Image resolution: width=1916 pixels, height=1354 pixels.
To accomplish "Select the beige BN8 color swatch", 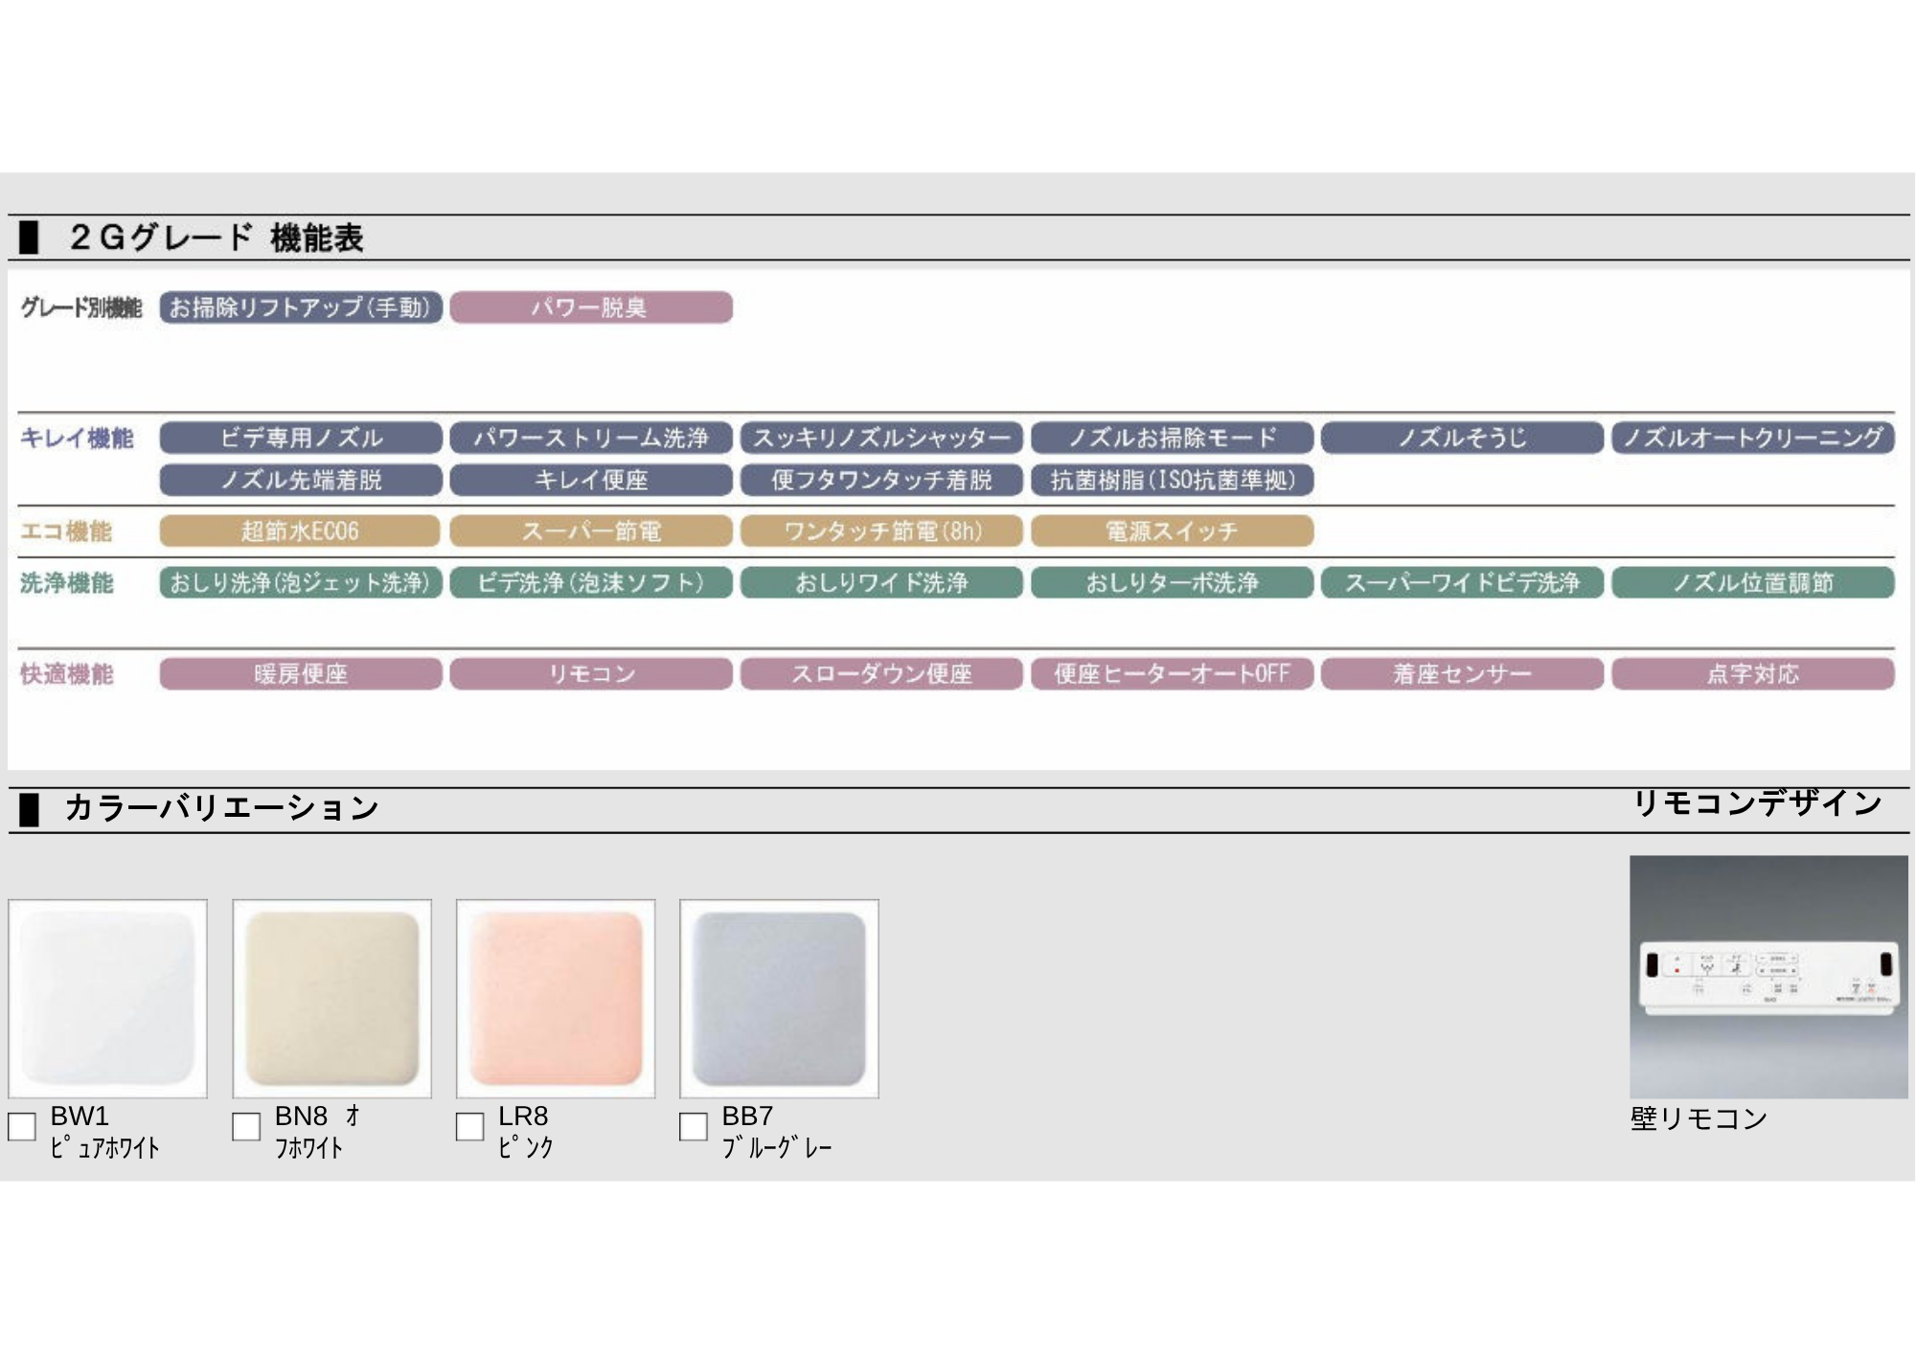I will coord(332,999).
